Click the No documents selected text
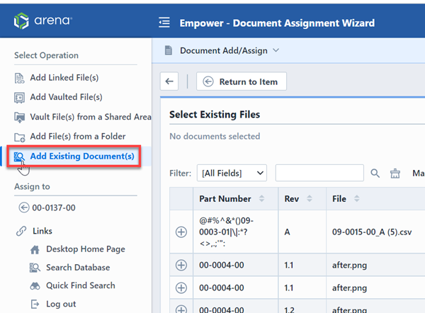Viewport: 425px width, 313px height. pyautogui.click(x=215, y=136)
